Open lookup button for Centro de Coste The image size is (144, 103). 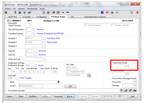click(45, 60)
